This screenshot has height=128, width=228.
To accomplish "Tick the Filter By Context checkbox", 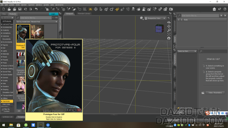I will click(x=2, y=110).
